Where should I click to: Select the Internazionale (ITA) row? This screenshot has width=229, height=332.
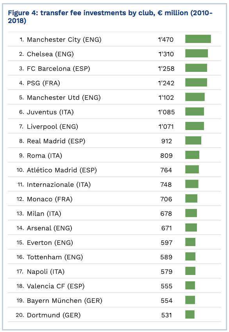(114, 184)
